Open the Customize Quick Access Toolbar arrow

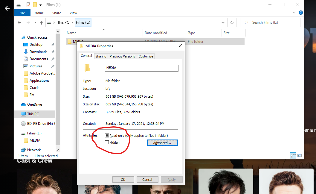coord(40,5)
